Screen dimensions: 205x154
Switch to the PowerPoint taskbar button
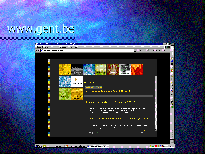(76, 146)
